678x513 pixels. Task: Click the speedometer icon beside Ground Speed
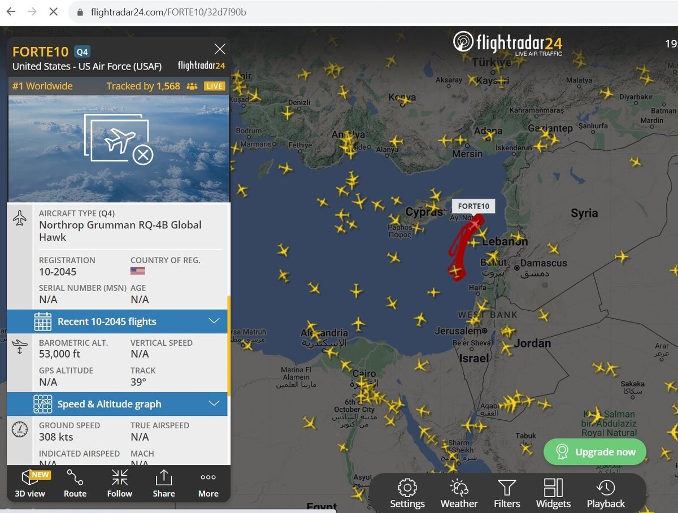pos(20,429)
